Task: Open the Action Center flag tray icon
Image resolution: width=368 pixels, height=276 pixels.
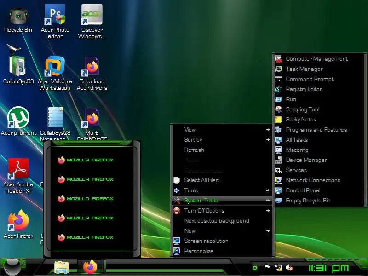Action: pyautogui.click(x=267, y=267)
